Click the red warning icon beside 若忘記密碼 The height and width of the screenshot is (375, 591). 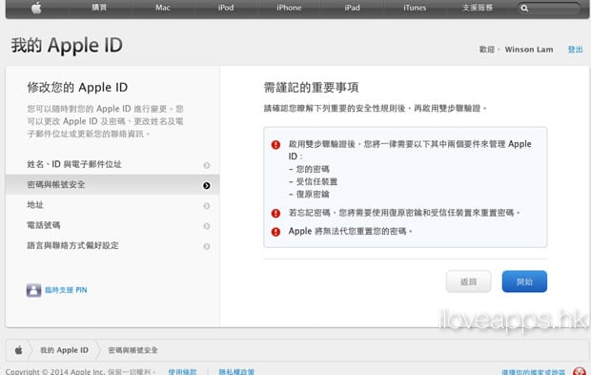pyautogui.click(x=275, y=213)
